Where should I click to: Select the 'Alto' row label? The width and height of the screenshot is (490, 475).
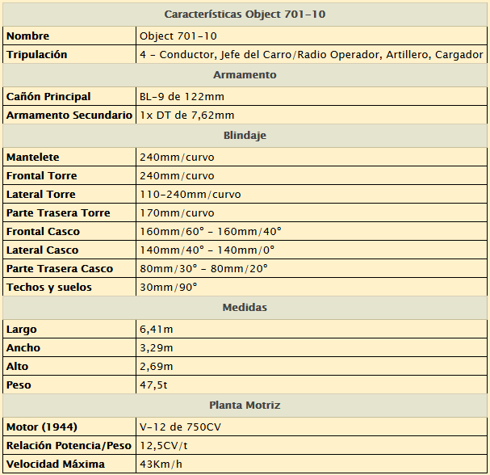point(18,366)
